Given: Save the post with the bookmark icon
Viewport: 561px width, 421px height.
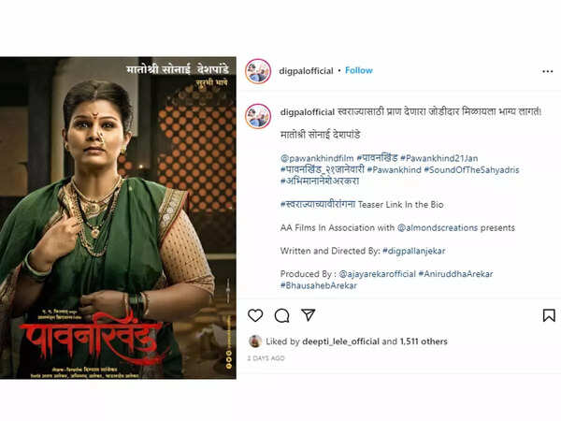Looking at the screenshot, I should pyautogui.click(x=549, y=315).
